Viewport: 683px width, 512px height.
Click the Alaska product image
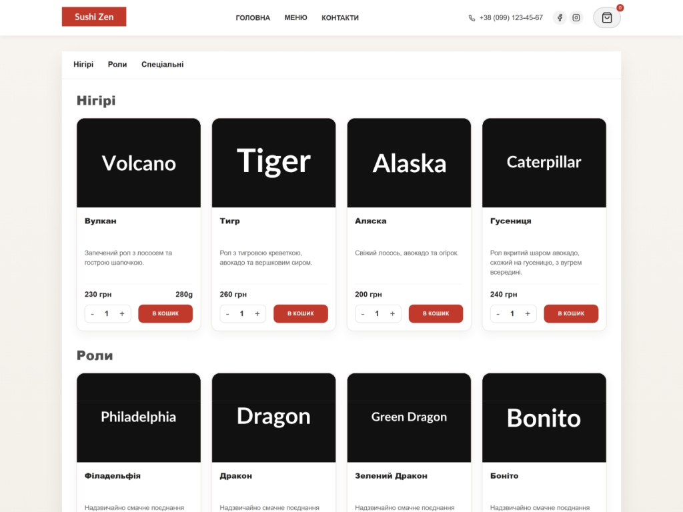pos(409,163)
